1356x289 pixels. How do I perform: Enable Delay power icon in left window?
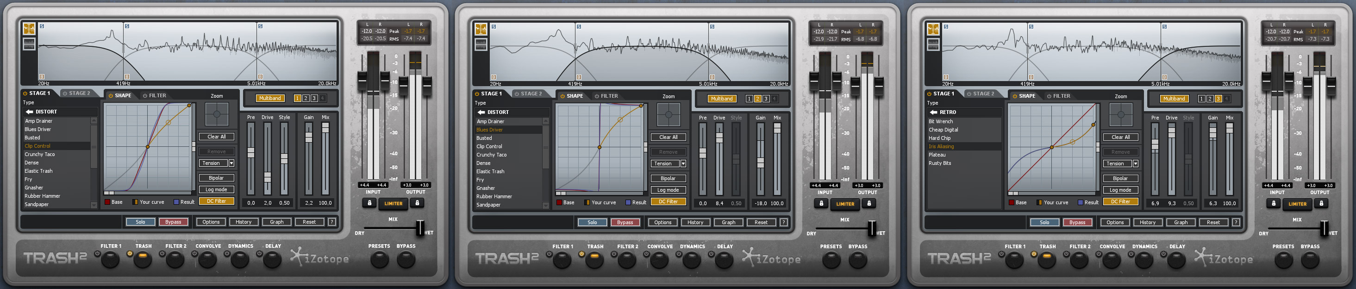click(x=260, y=254)
